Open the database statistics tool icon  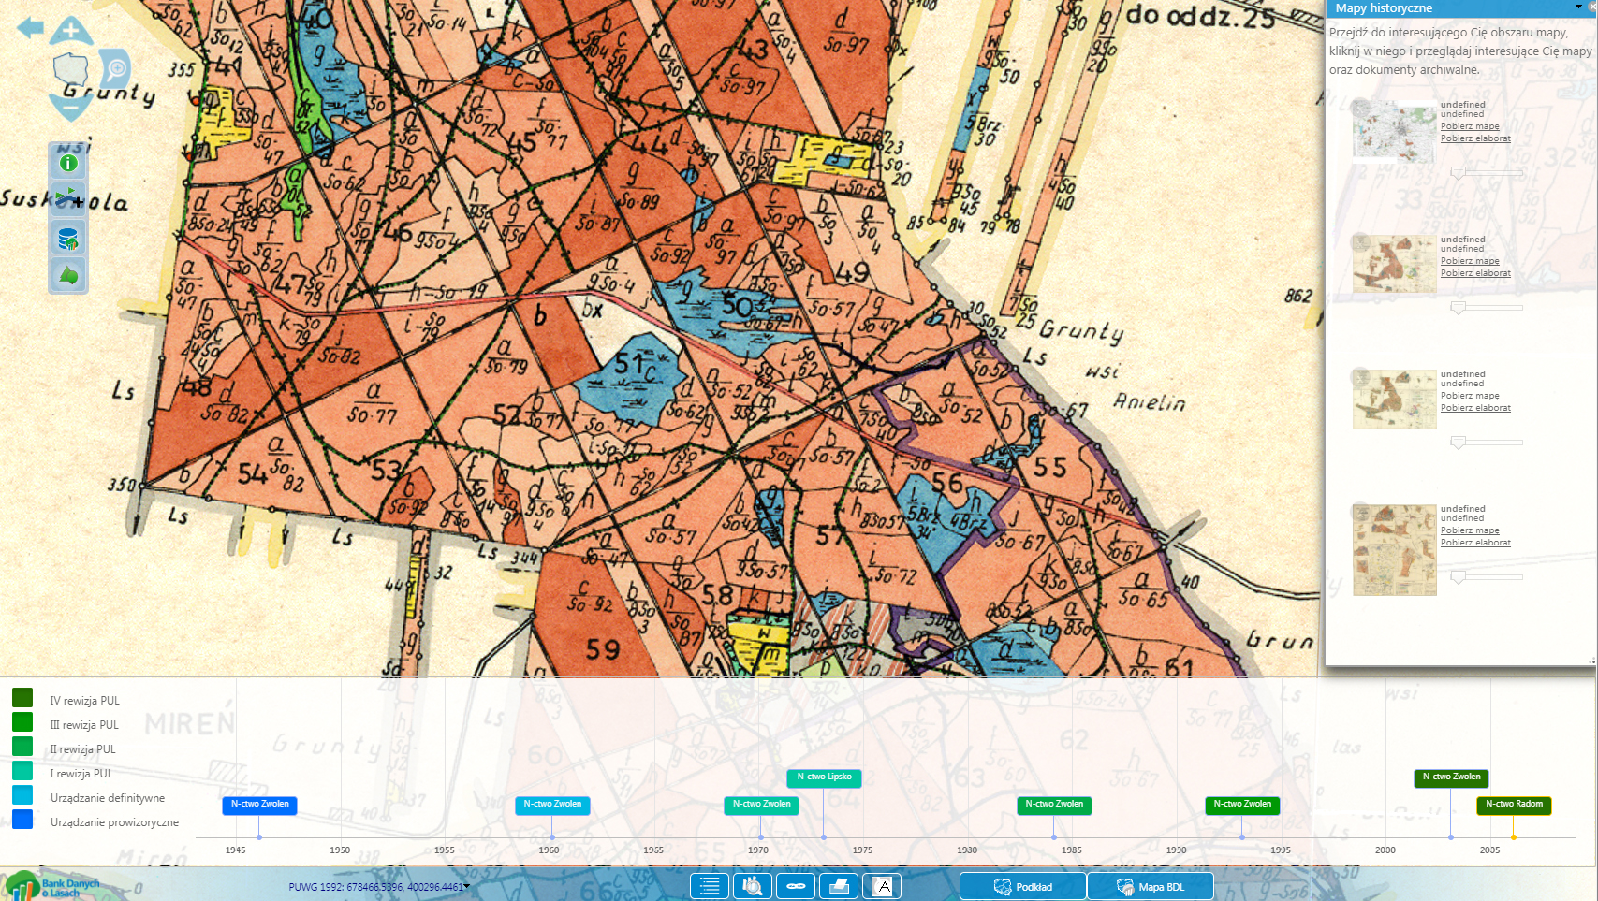coord(68,239)
